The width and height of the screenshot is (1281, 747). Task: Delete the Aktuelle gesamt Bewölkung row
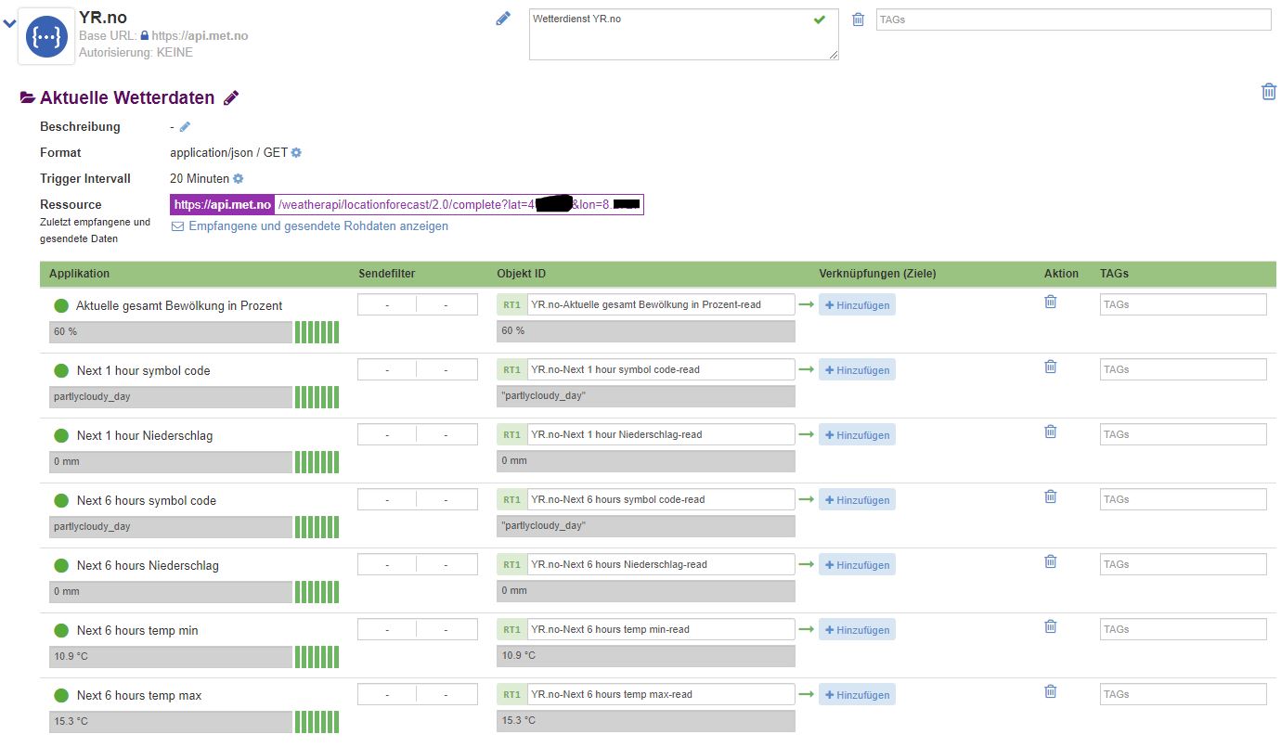tap(1051, 302)
